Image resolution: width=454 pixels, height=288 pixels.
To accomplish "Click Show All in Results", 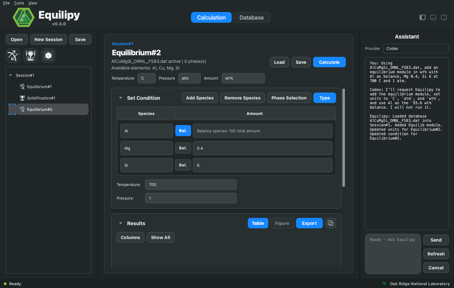I will click(x=161, y=237).
